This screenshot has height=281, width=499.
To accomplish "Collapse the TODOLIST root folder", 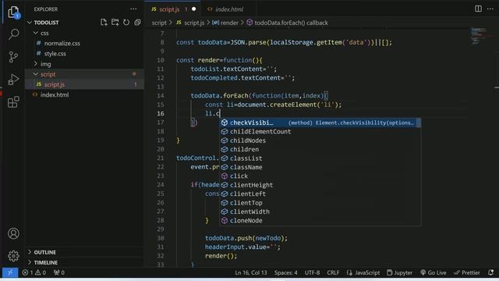I will coord(30,23).
